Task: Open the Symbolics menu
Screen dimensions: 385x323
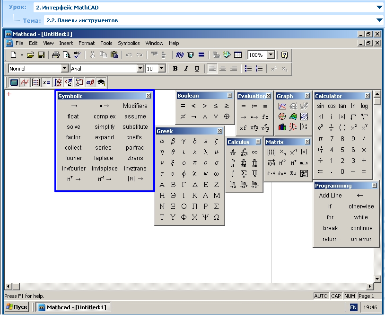Action: click(129, 43)
